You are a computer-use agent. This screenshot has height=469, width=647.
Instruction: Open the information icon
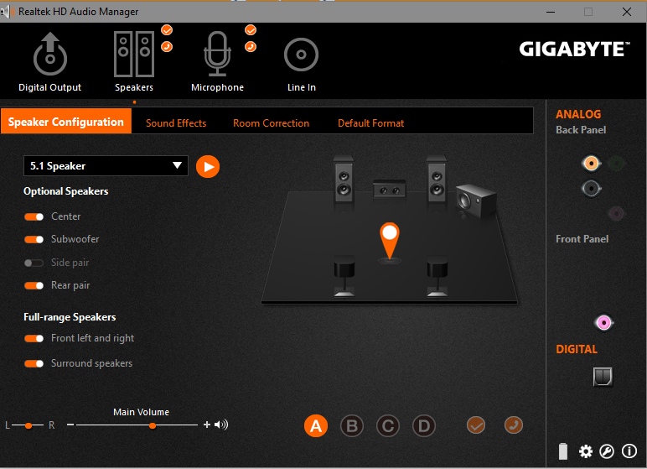pos(629,451)
